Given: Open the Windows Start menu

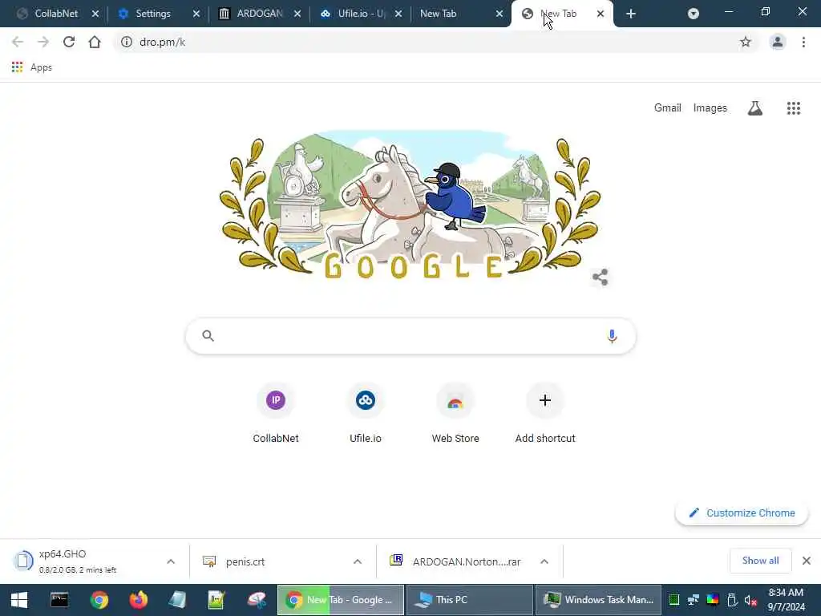Looking at the screenshot, I should click(x=19, y=600).
